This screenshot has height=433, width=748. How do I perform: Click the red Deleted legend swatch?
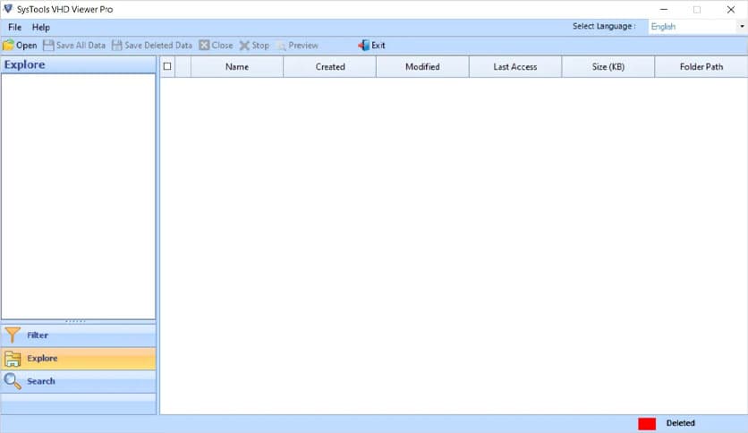click(x=647, y=423)
